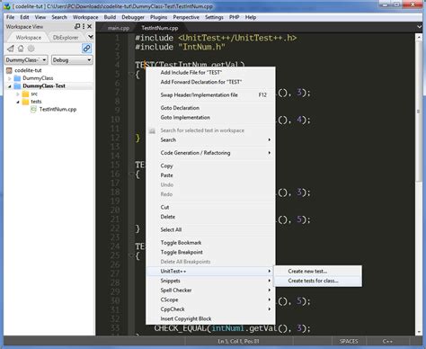Choose Insert Copyright Block

click(210, 318)
